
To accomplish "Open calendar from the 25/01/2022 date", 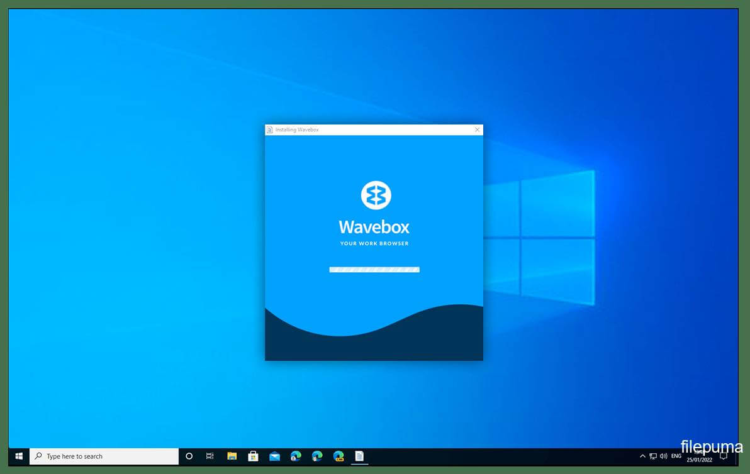I will click(699, 460).
